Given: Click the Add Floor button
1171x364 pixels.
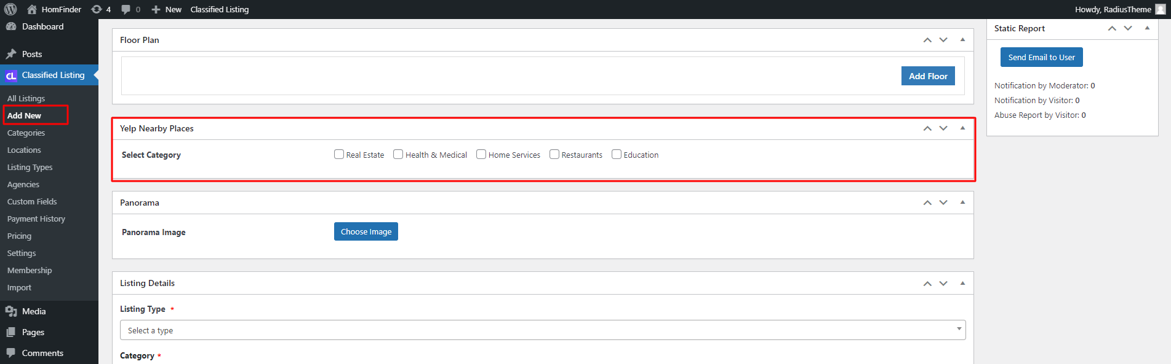Looking at the screenshot, I should point(928,76).
